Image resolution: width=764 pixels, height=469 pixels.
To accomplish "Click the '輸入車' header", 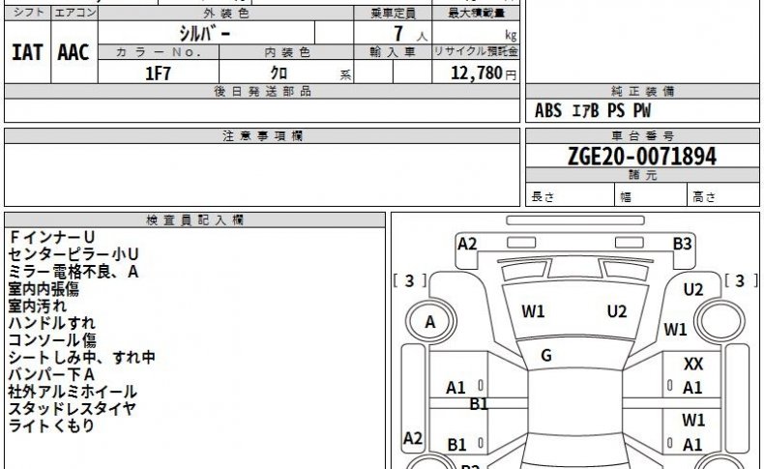I will tap(393, 52).
